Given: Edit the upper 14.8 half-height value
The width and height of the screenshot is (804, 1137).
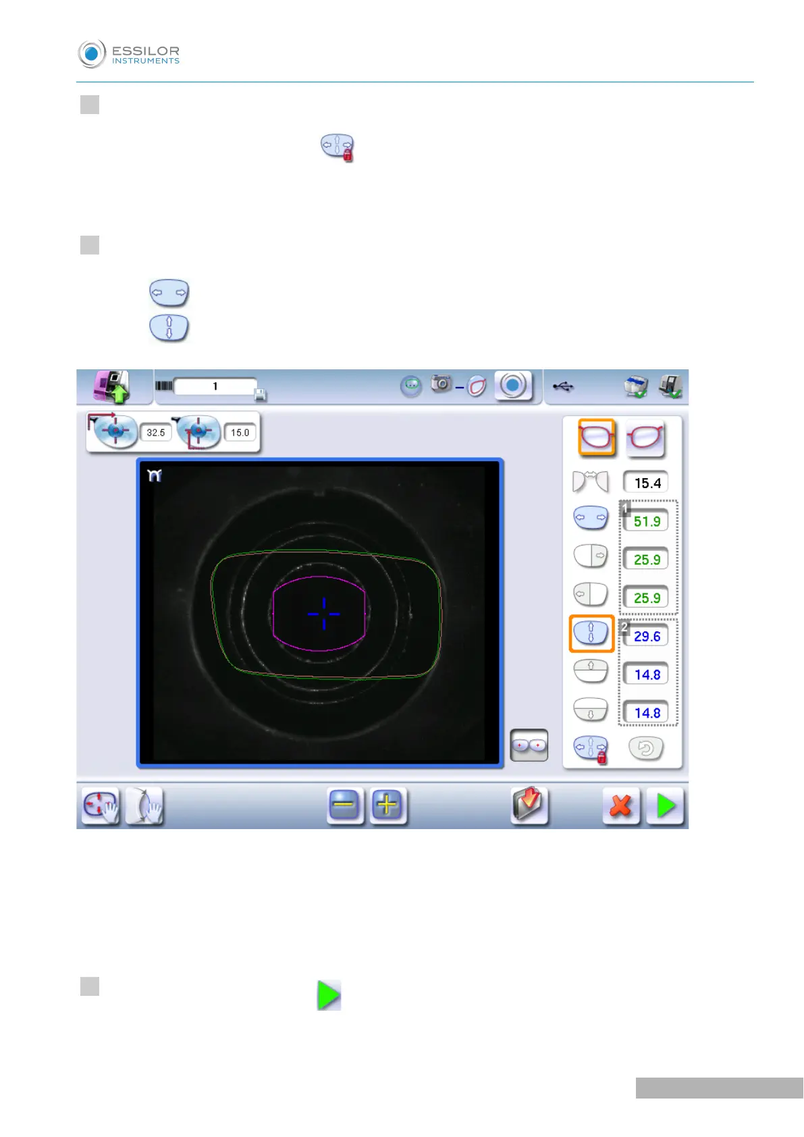Looking at the screenshot, I should pyautogui.click(x=647, y=675).
